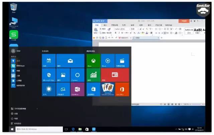The image size is (214, 135).
Task: Open the red News tile
Action: [115, 75]
